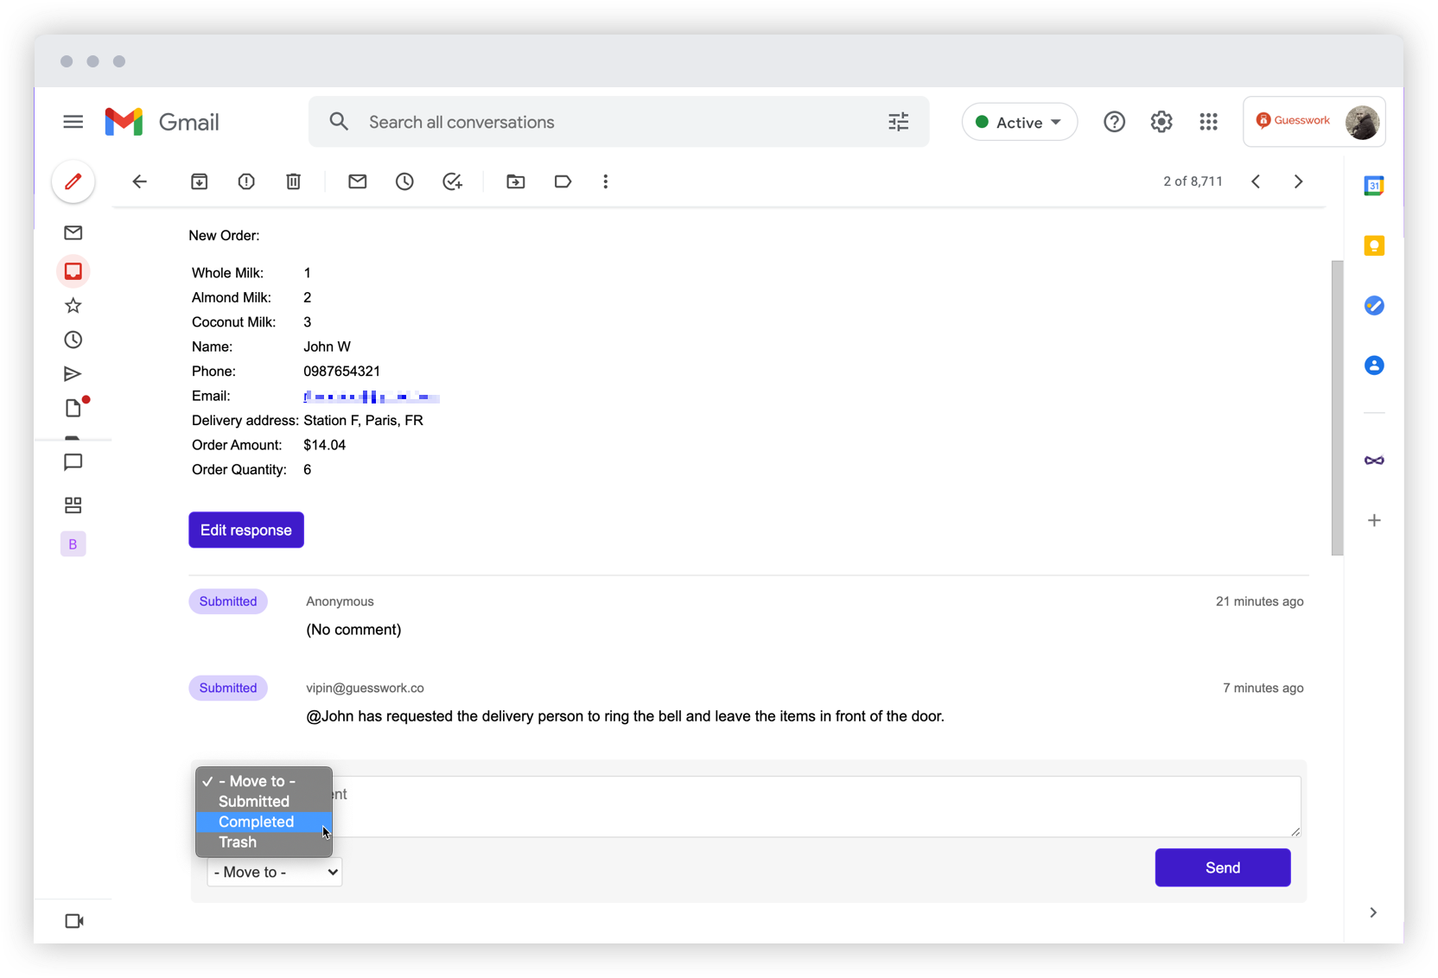1438x978 pixels.
Task: Report the email as spam
Action: coord(246,181)
